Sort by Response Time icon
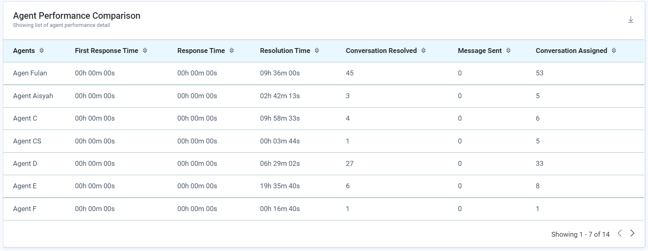 tap(232, 51)
